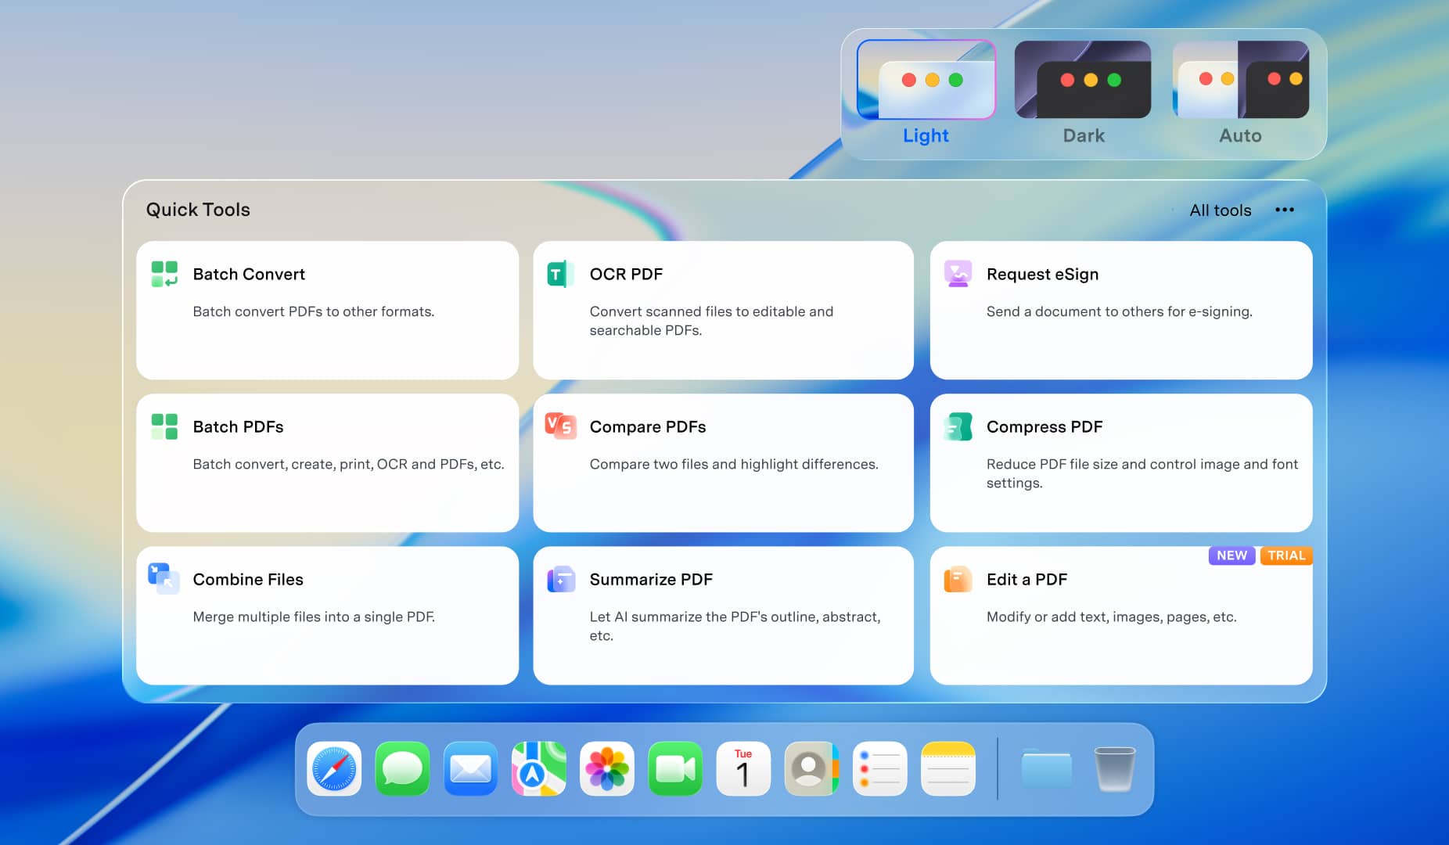Click the Request eSign purple icon

[x=958, y=274]
